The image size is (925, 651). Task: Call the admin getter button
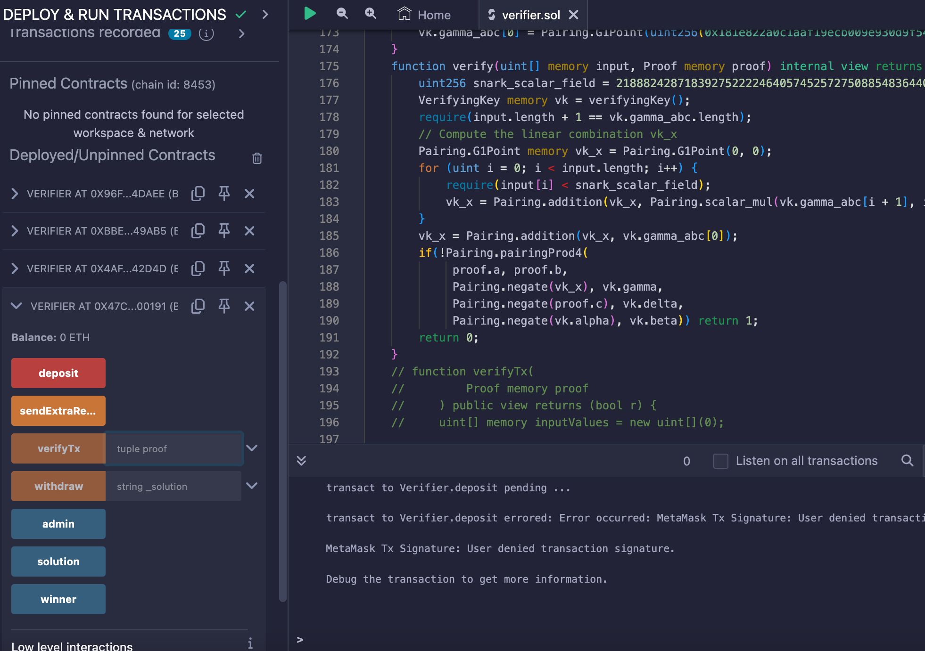(58, 524)
